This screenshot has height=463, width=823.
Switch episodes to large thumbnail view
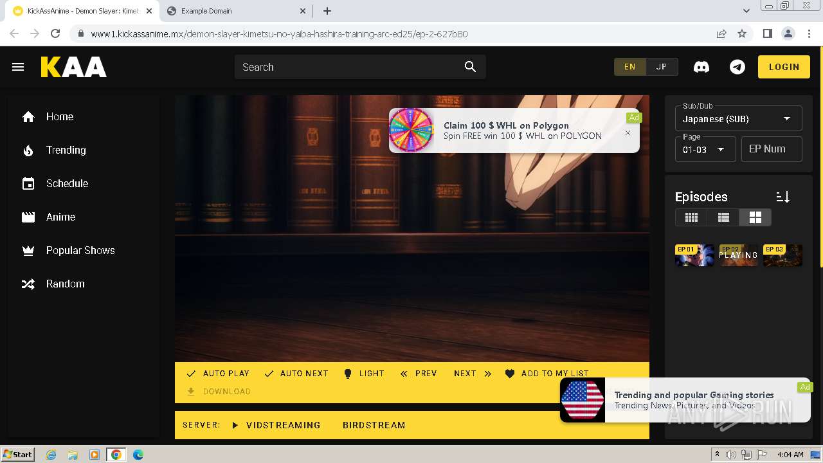(755, 217)
